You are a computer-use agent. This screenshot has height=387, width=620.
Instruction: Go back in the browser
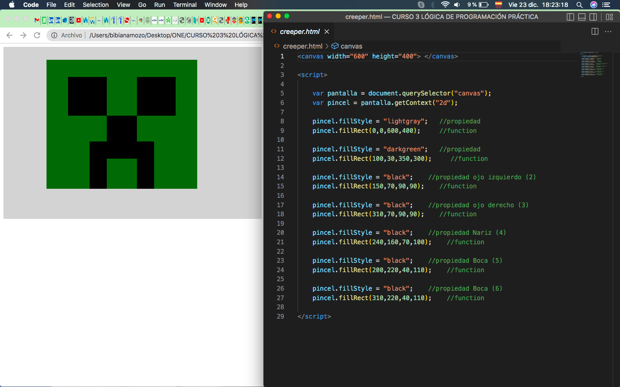[9, 35]
